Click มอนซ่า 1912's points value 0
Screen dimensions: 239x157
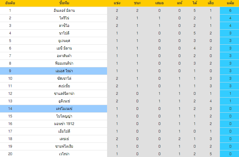[x=230, y=124]
